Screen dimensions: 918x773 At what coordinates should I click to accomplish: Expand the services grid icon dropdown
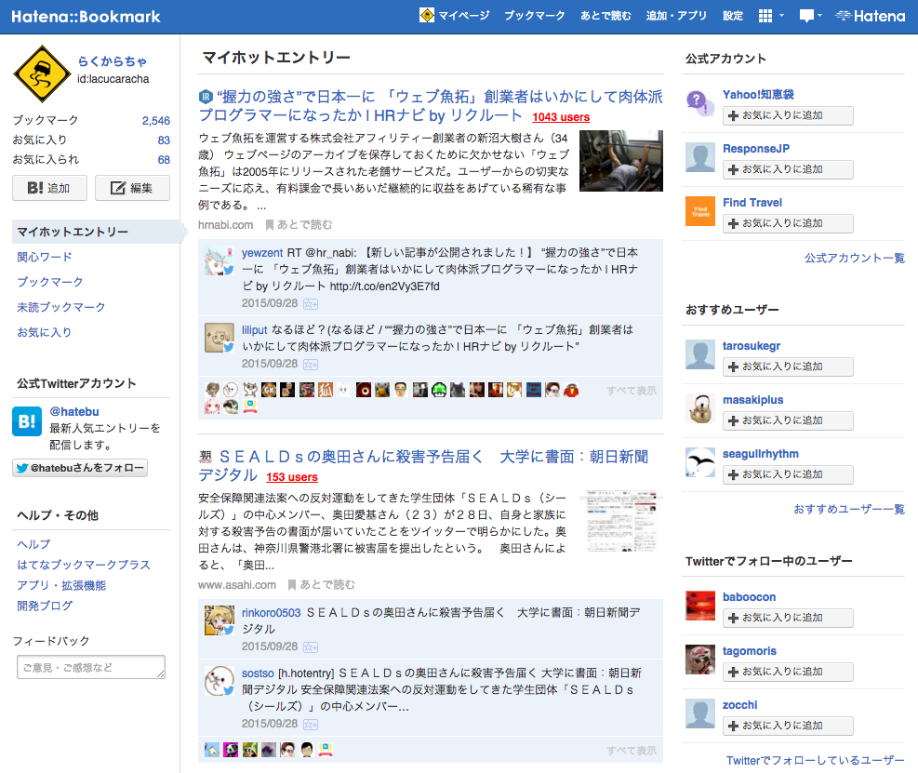tap(770, 16)
